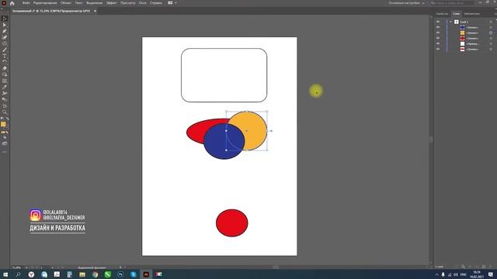Open File Explorer from the taskbar
497x279 pixels.
point(82,274)
